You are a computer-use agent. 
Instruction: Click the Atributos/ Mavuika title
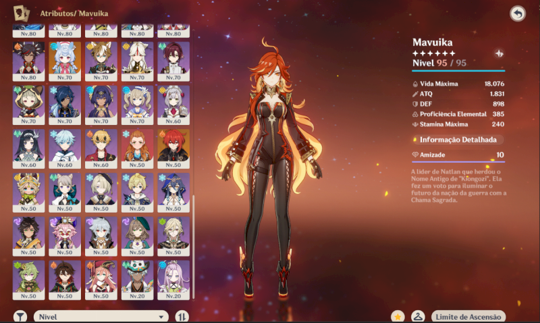[74, 14]
